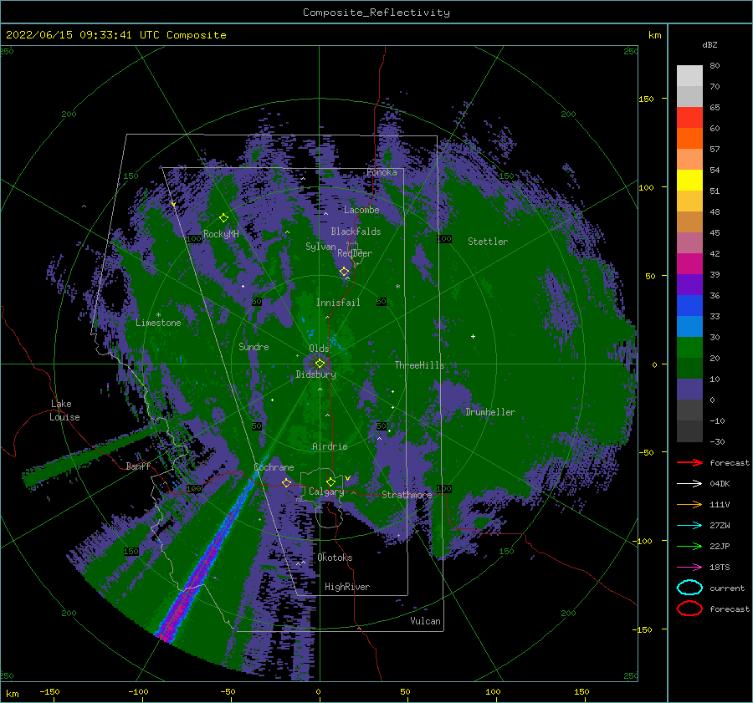Pick the magenta 39–42 dBZ swatch

[x=689, y=264]
